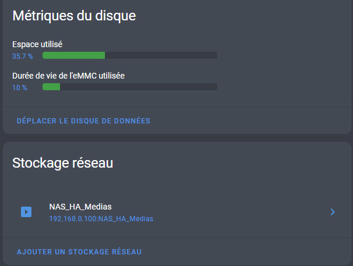Click the DÉPLACER LE DISQUE DE DONNÉES button

[83, 121]
